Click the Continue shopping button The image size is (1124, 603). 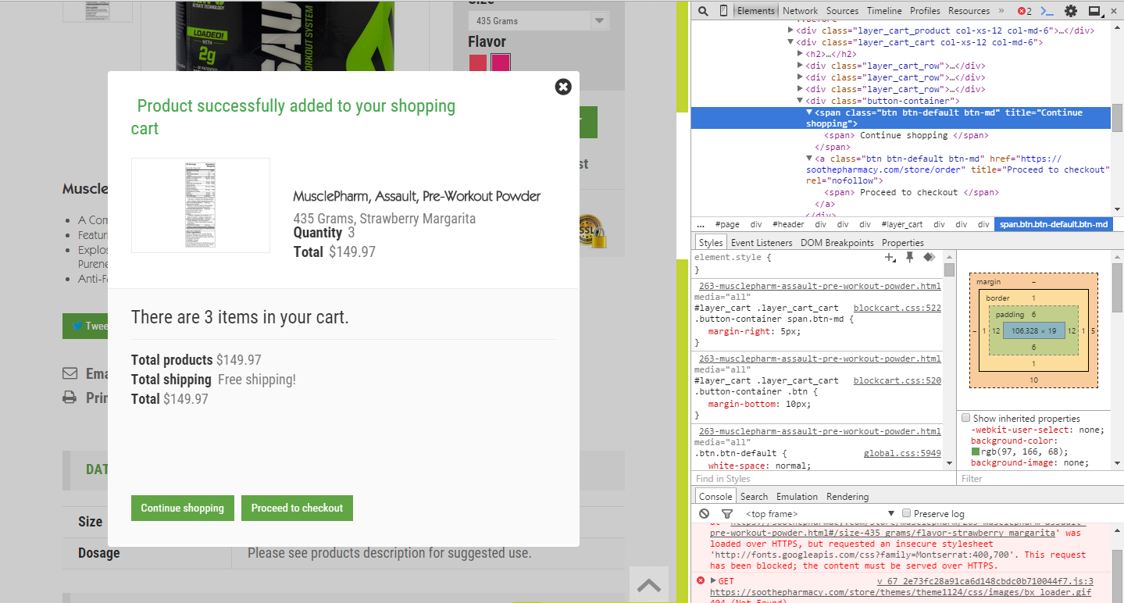[x=182, y=508]
